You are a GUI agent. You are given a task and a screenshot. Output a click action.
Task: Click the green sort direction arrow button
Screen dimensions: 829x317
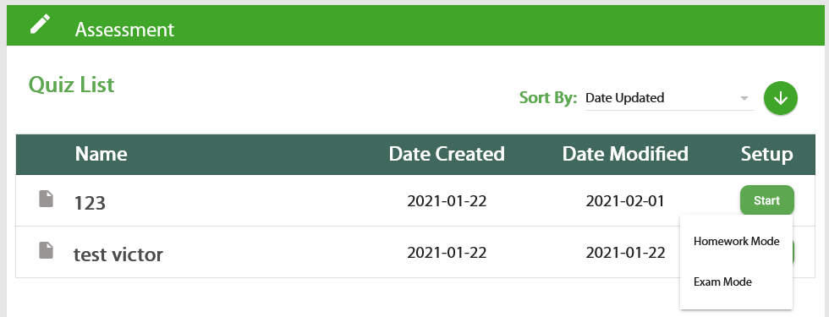coord(780,98)
